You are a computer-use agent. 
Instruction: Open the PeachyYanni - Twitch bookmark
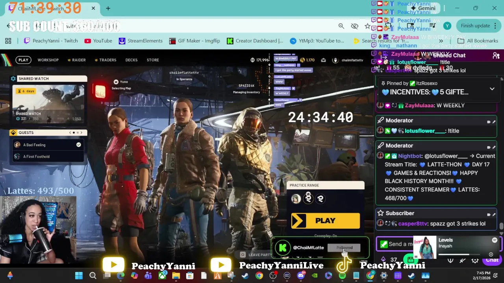[50, 41]
